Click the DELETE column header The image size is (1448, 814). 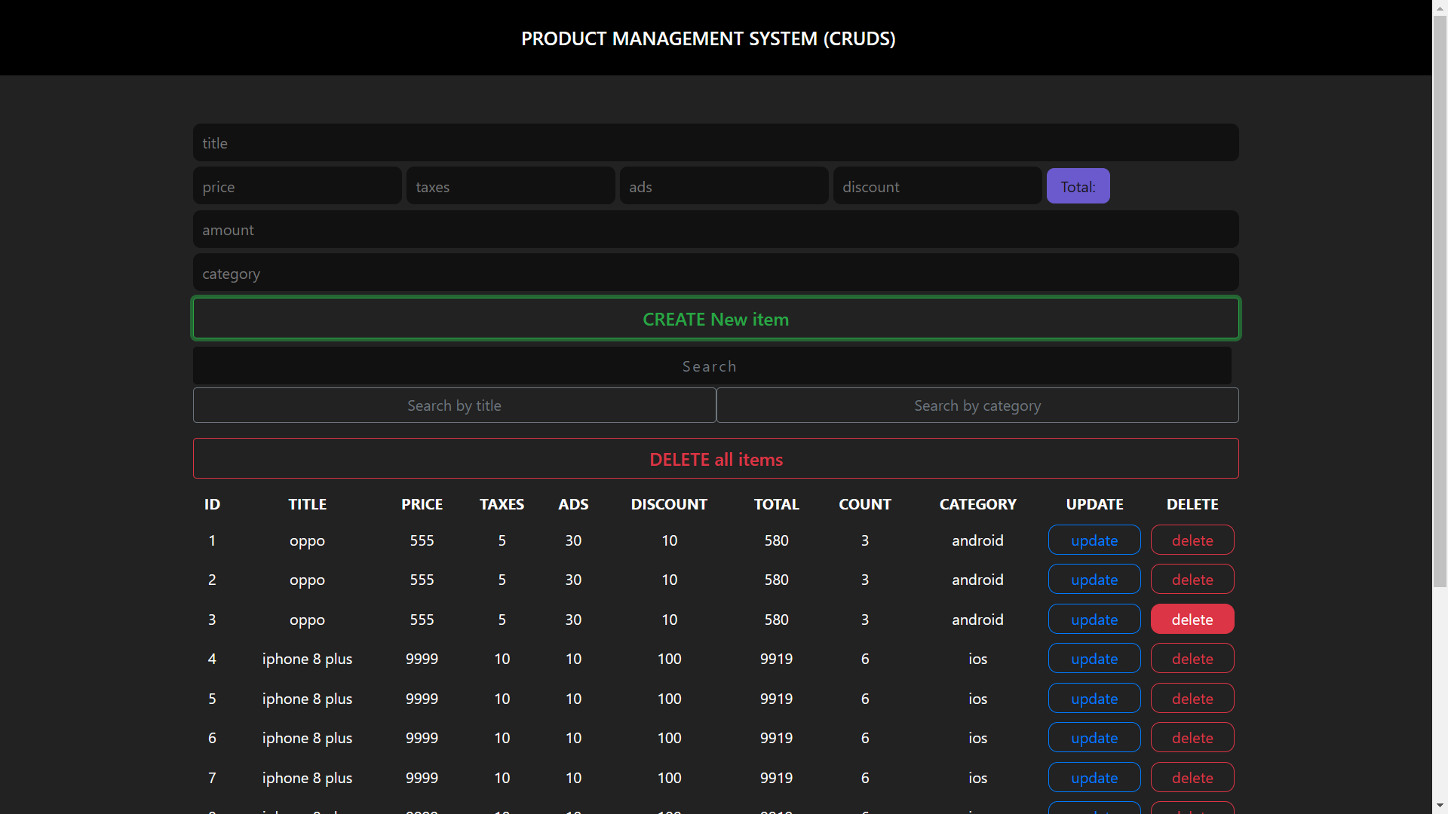(x=1192, y=504)
